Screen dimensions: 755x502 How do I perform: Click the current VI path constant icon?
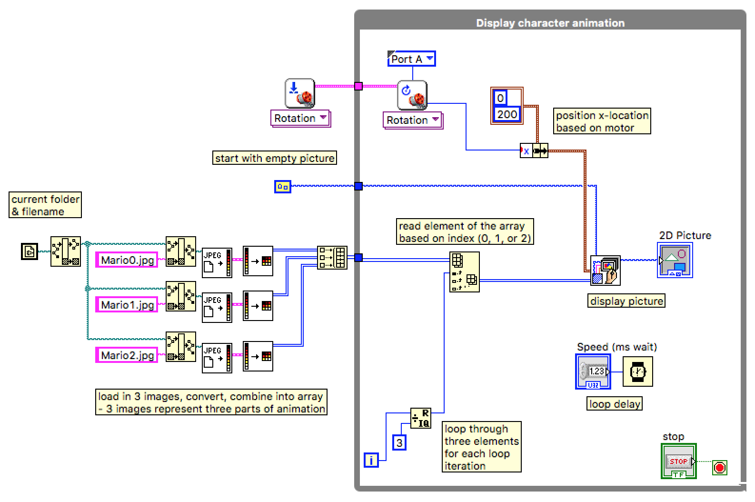(x=30, y=251)
